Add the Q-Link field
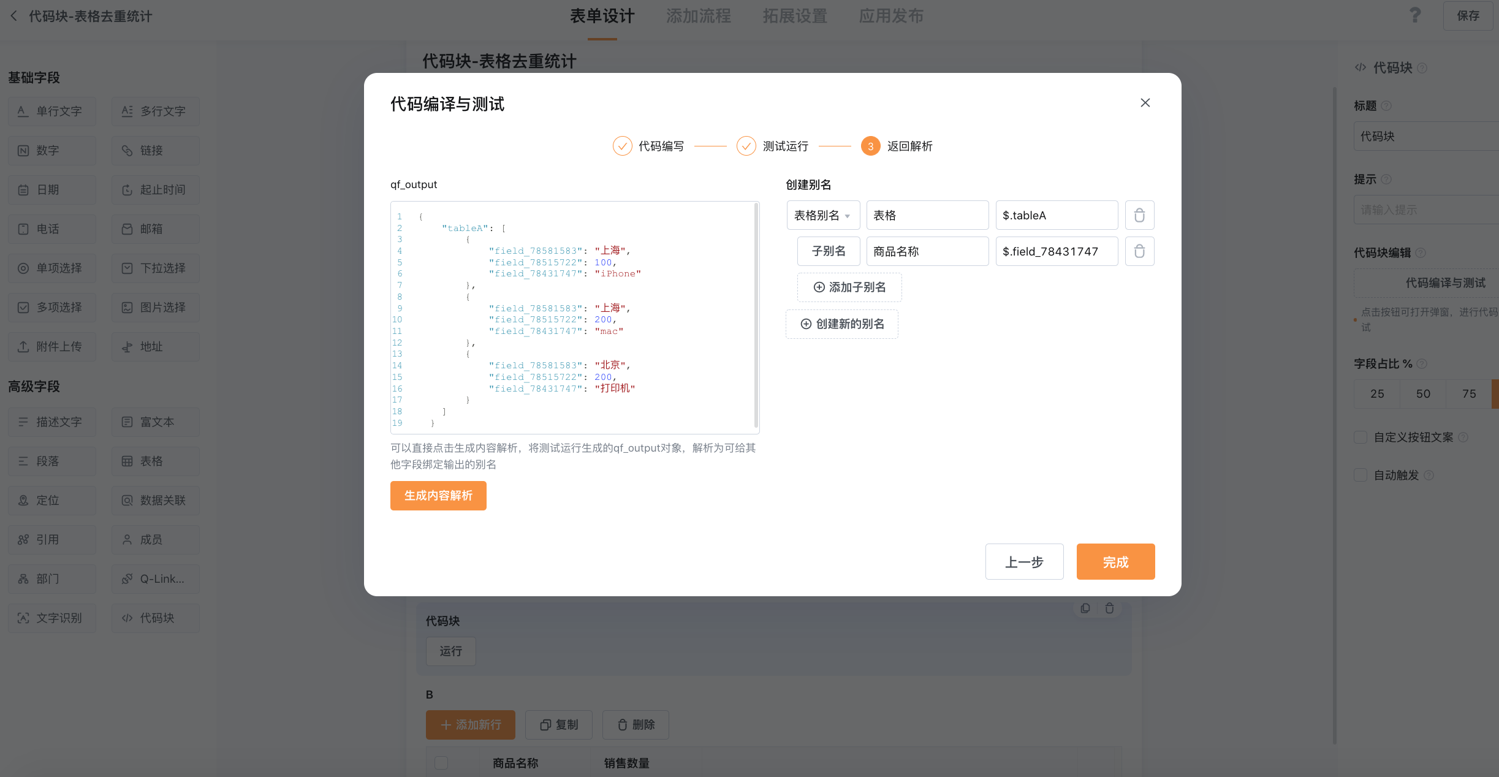Screen dimensions: 1499x777 coord(156,578)
